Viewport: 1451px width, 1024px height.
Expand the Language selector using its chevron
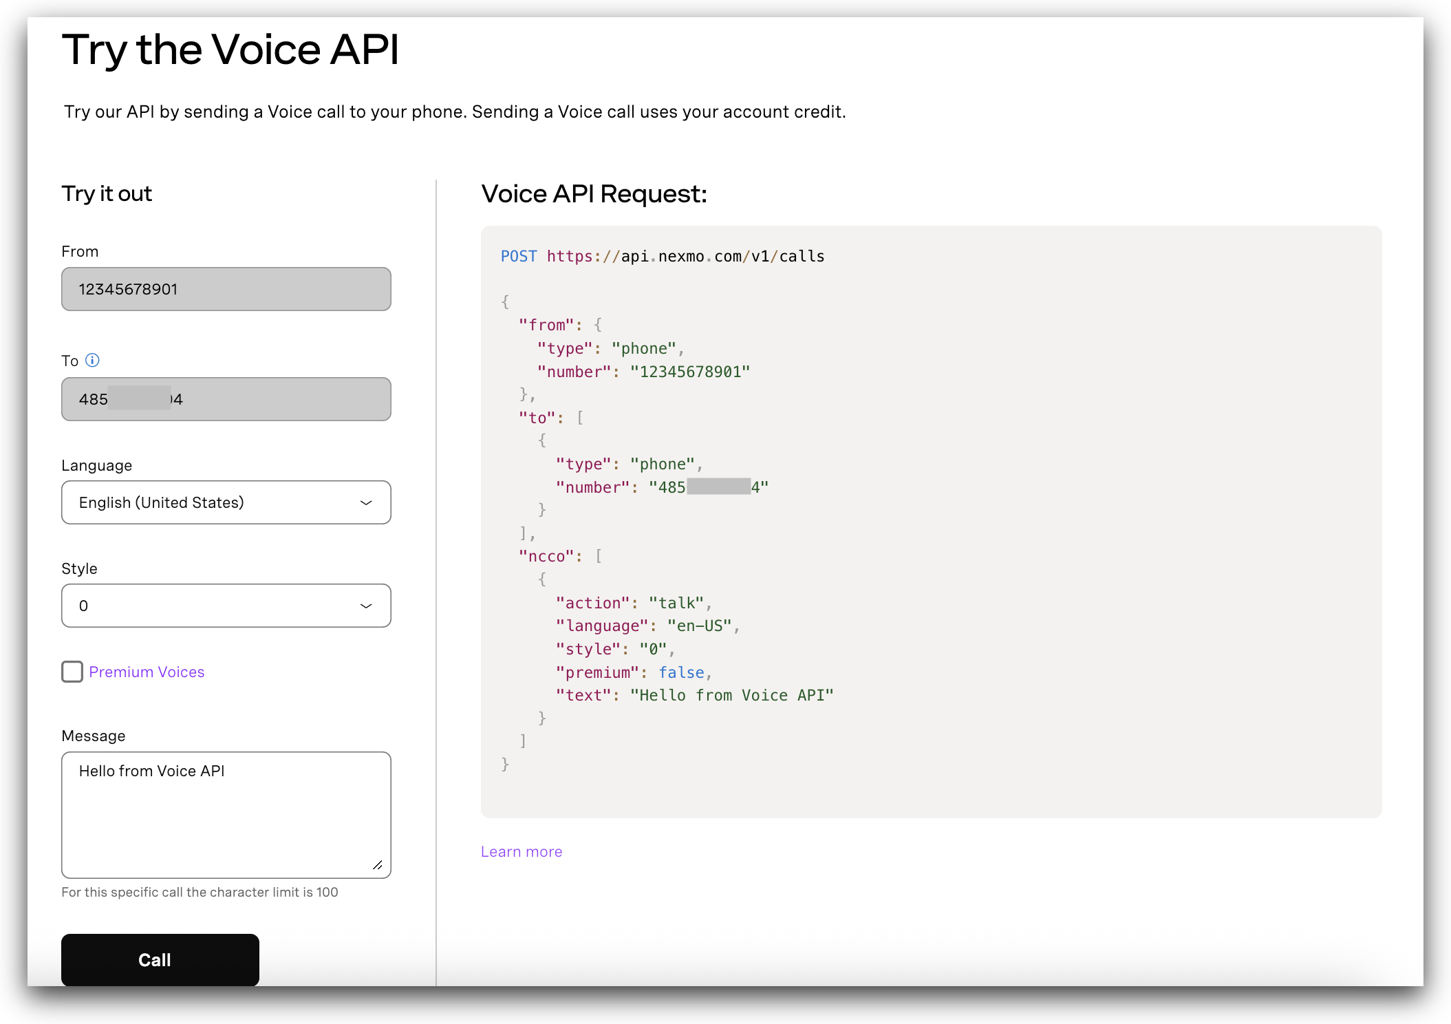point(367,502)
